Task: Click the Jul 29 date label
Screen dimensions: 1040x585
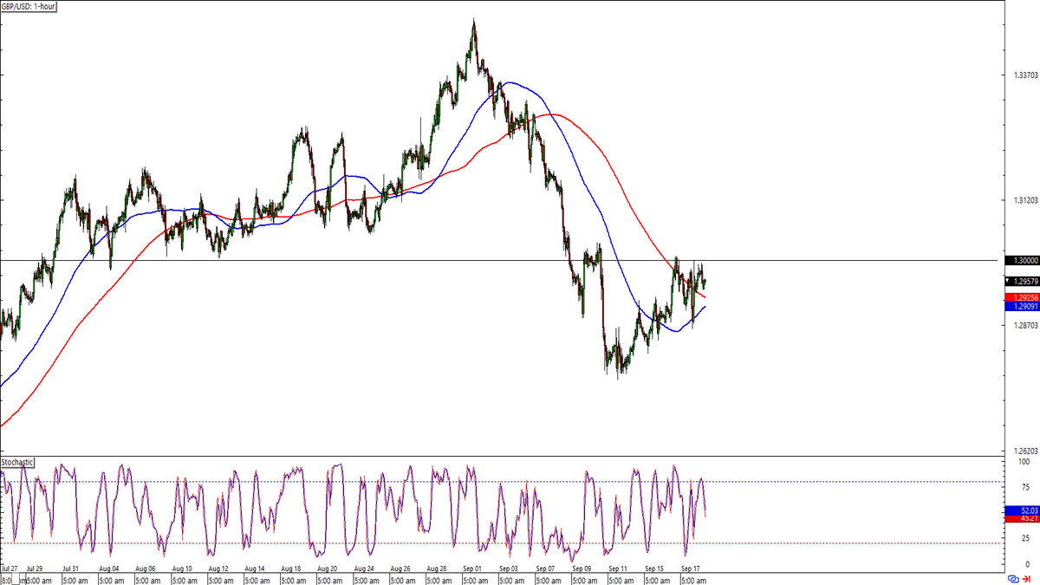Action: pos(35,569)
